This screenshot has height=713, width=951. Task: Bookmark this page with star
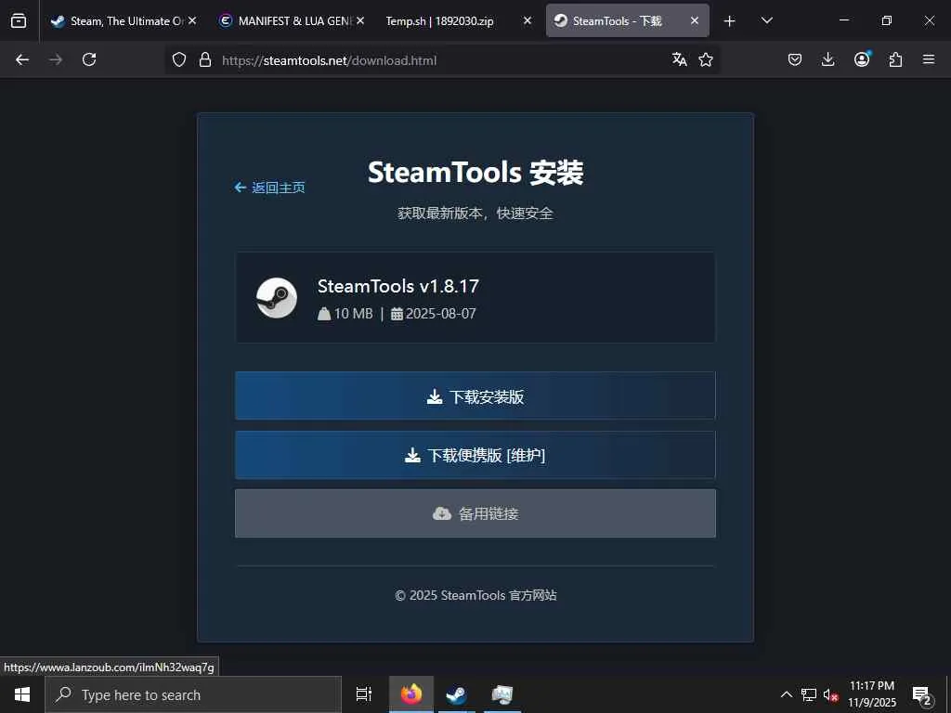pyautogui.click(x=706, y=59)
